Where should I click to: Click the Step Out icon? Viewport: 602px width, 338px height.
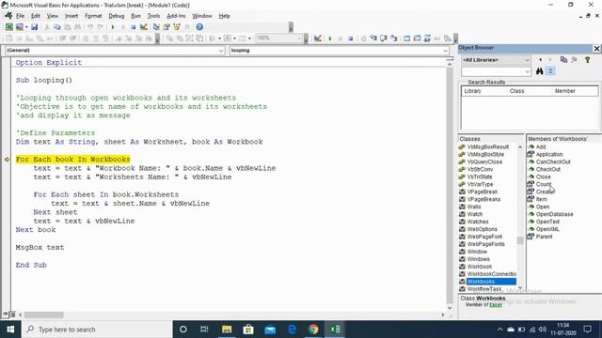coord(393,38)
